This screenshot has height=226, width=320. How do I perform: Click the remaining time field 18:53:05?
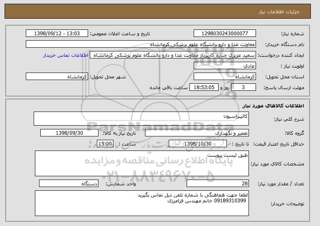click(x=204, y=87)
